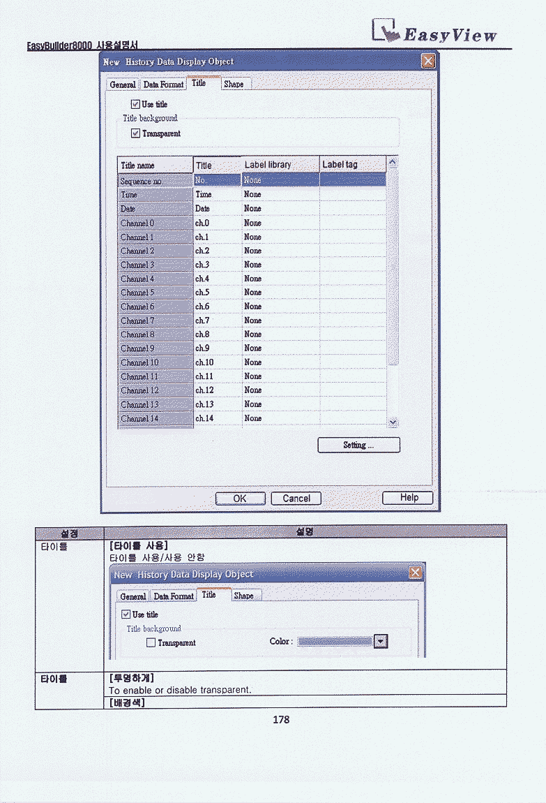Select the Channel 14 row header

tap(155, 418)
